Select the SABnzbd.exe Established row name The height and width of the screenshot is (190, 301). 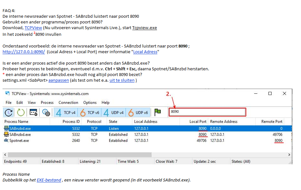point(20,135)
